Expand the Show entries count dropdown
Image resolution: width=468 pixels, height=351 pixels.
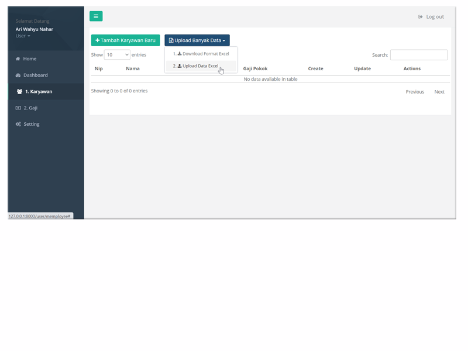tap(117, 55)
